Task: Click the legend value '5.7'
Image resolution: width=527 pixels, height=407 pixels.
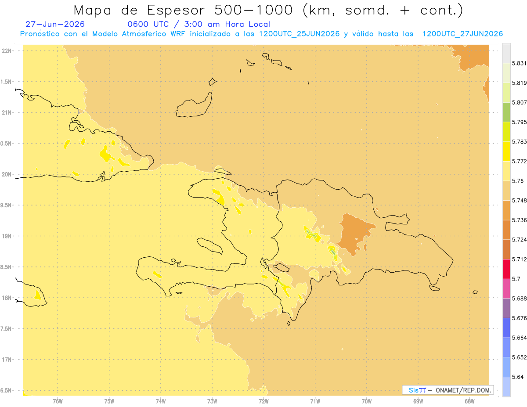Action: pyautogui.click(x=516, y=279)
